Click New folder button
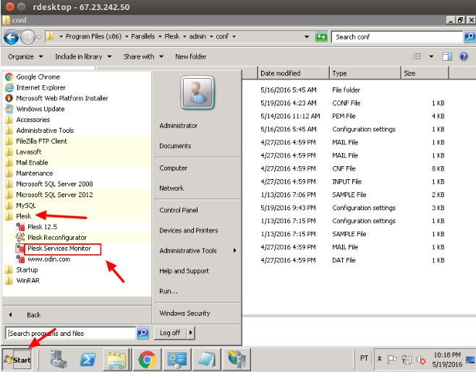476x372 pixels. pyautogui.click(x=191, y=56)
